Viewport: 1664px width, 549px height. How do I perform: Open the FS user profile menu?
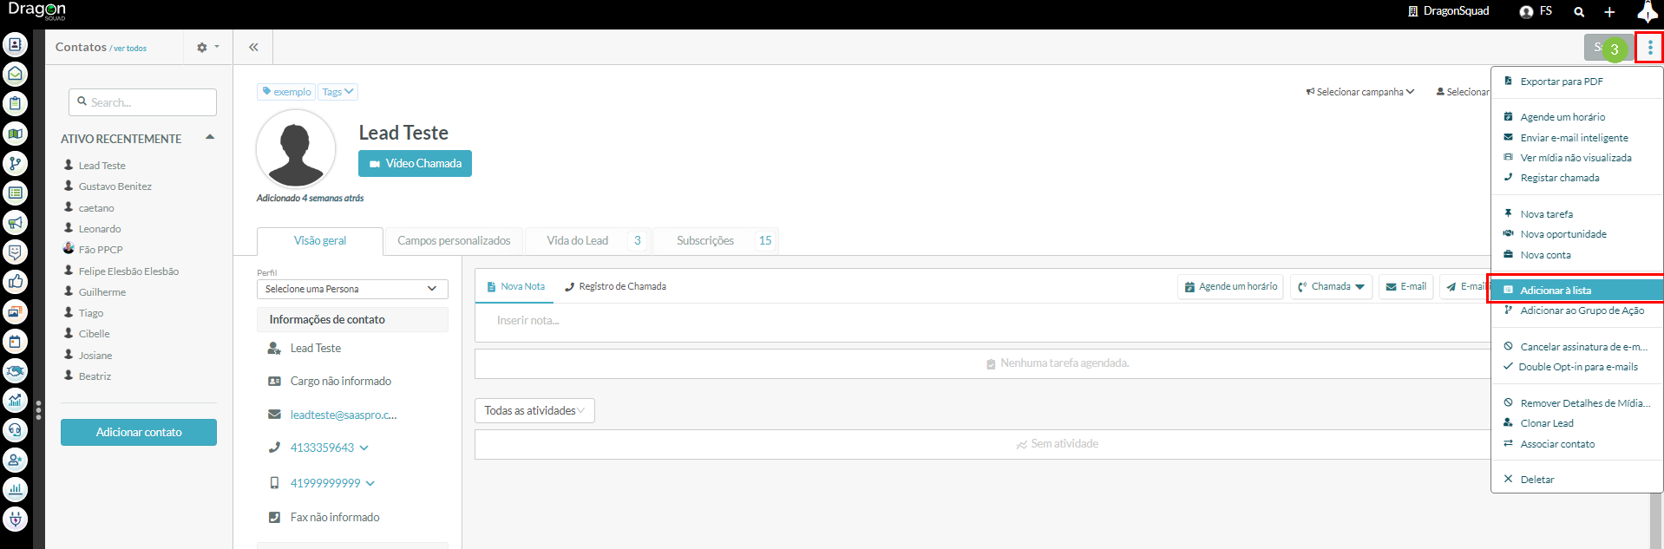click(x=1536, y=11)
